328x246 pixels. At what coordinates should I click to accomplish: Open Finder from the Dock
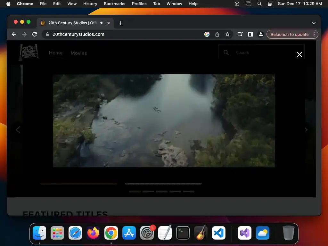39,233
